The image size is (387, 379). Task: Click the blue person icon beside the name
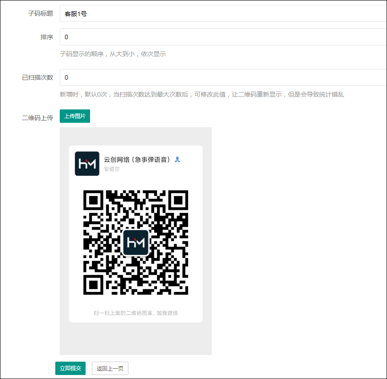coord(177,159)
